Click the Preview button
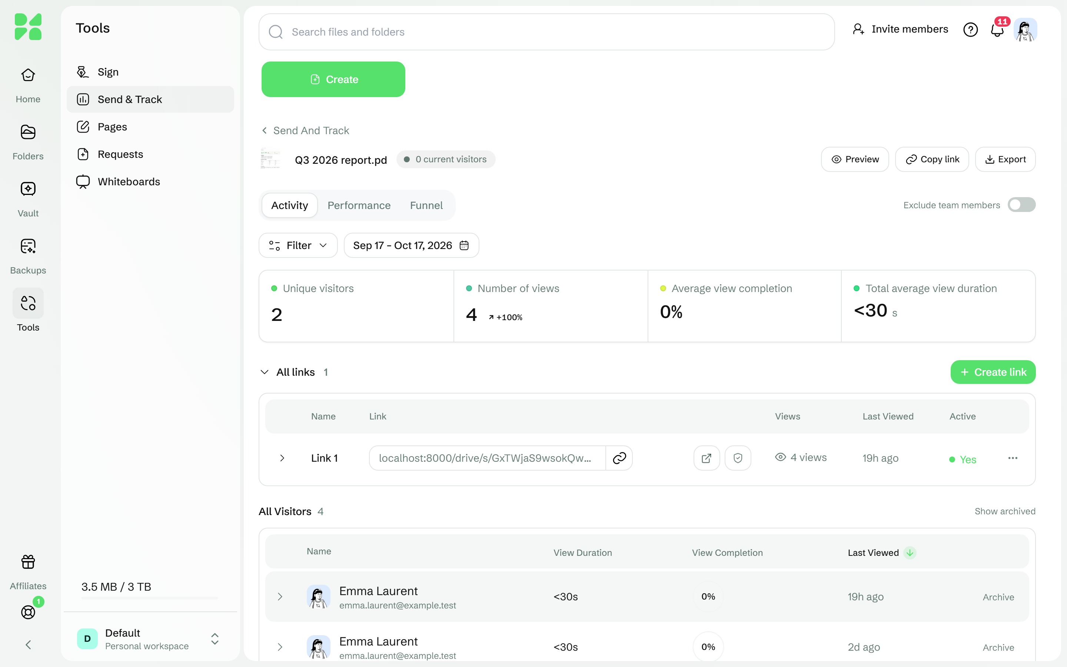The image size is (1067, 667). [x=855, y=159]
